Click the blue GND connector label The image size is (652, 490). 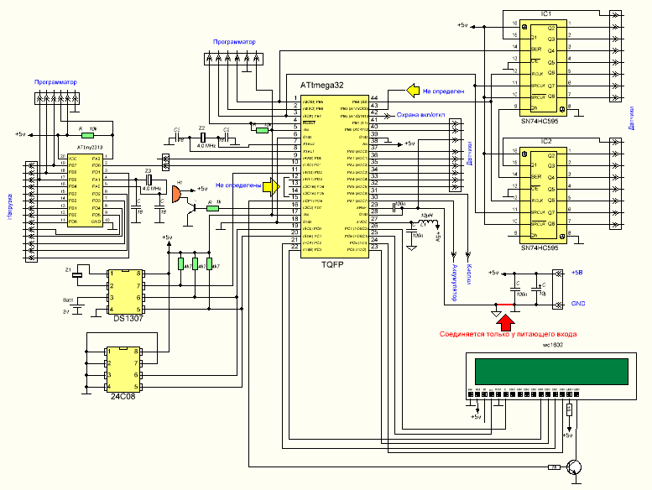tap(578, 304)
